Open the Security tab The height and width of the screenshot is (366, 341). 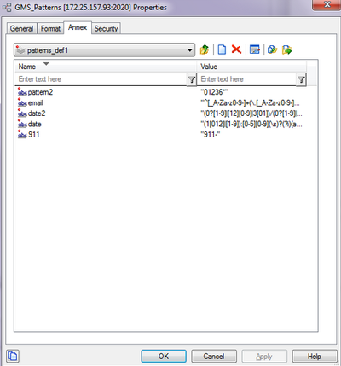coord(106,28)
